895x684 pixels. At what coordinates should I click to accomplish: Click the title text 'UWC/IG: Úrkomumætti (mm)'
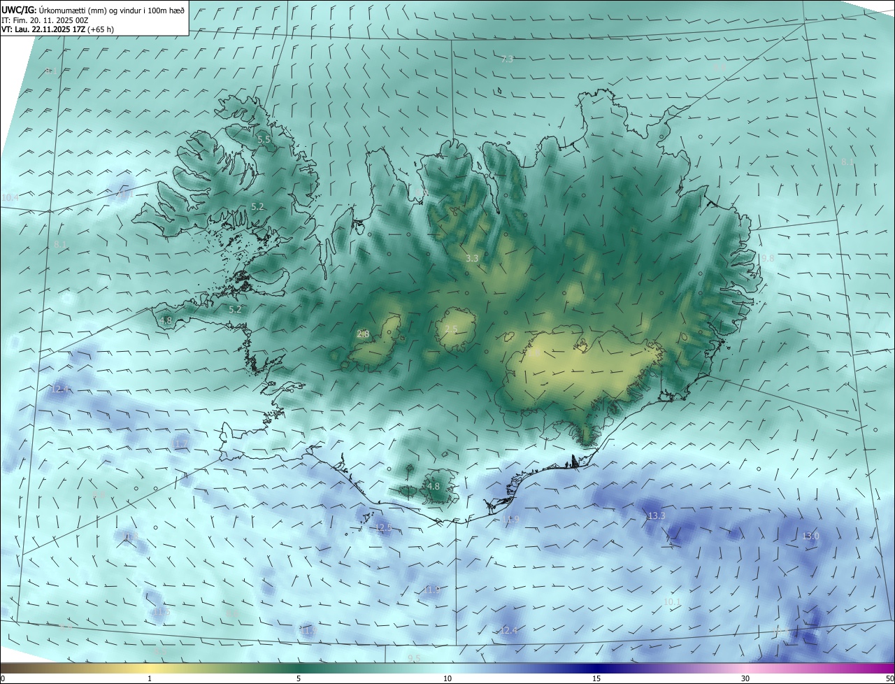tap(55, 10)
